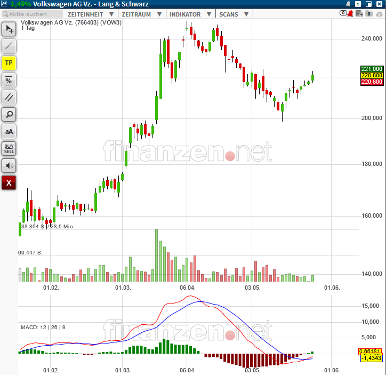Add chart to watchlist icon
The height and width of the screenshot is (375, 386).
[x=359, y=14]
